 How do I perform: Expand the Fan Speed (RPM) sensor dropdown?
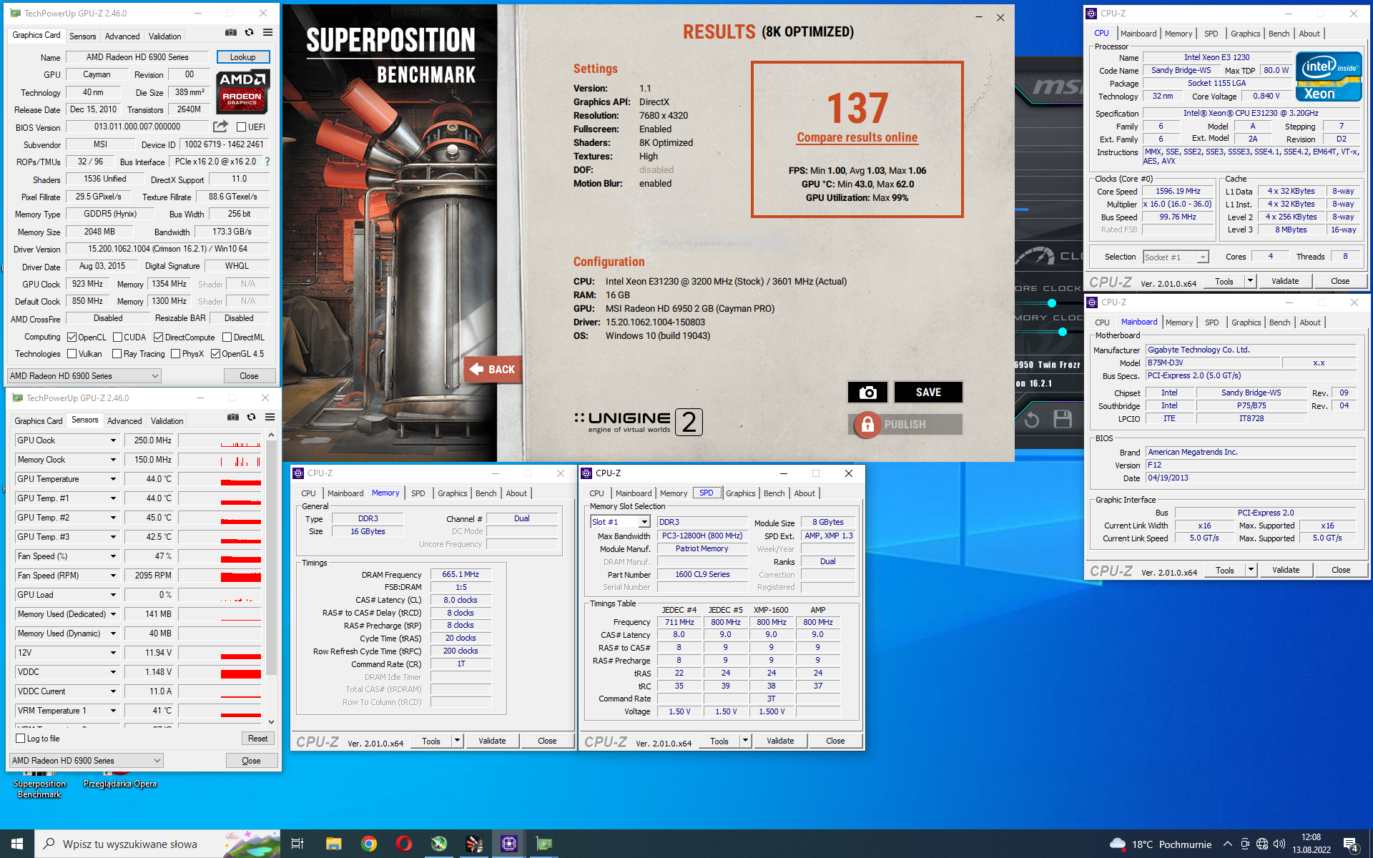(x=113, y=576)
